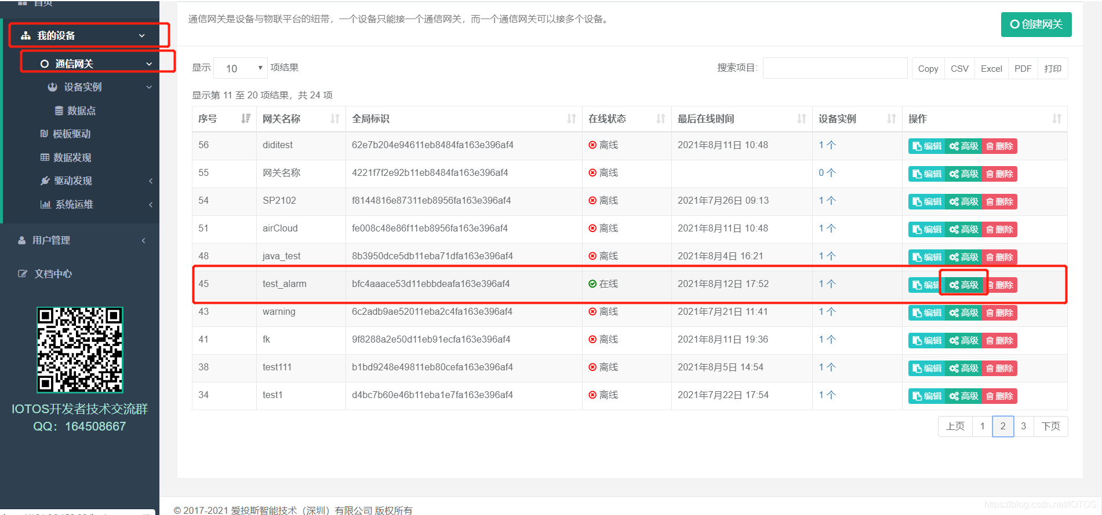The image size is (1102, 515).
Task: Expand 用户管理 sidebar chevron
Action: click(144, 240)
